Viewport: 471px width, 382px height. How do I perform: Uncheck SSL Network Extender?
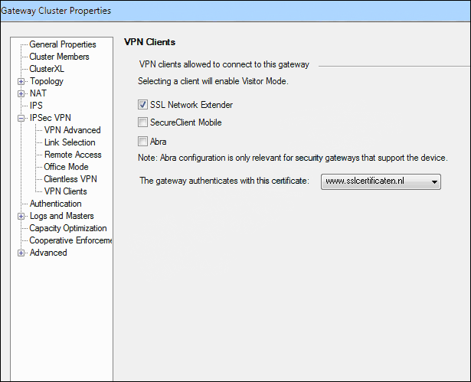coord(142,105)
